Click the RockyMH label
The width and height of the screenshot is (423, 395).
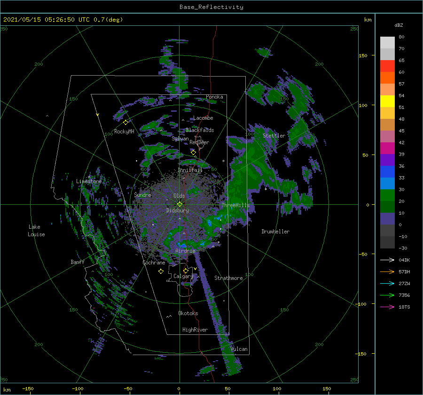tap(124, 132)
